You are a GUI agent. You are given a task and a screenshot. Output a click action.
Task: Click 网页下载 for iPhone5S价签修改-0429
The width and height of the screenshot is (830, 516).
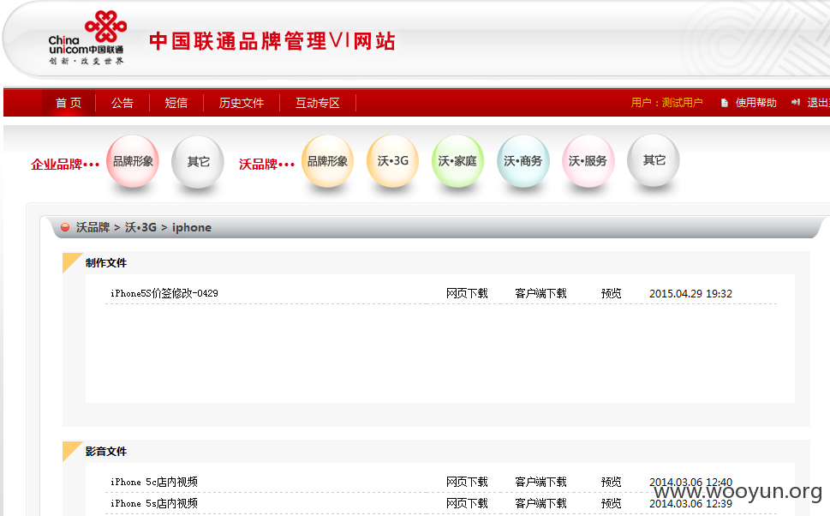(467, 293)
